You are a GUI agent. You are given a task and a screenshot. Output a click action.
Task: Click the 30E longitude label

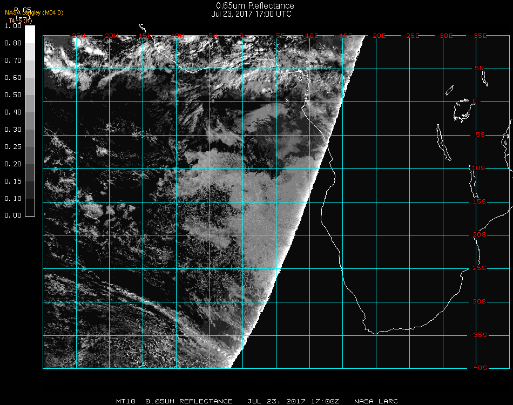coord(446,36)
